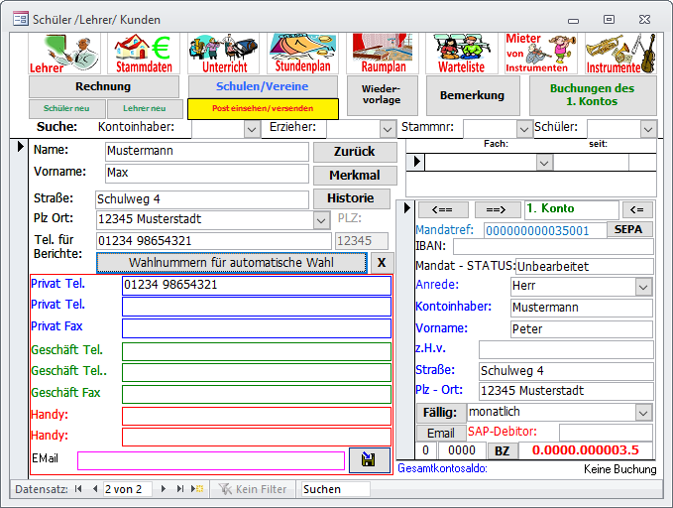Go to next record in navigator
The image size is (673, 508).
[164, 489]
